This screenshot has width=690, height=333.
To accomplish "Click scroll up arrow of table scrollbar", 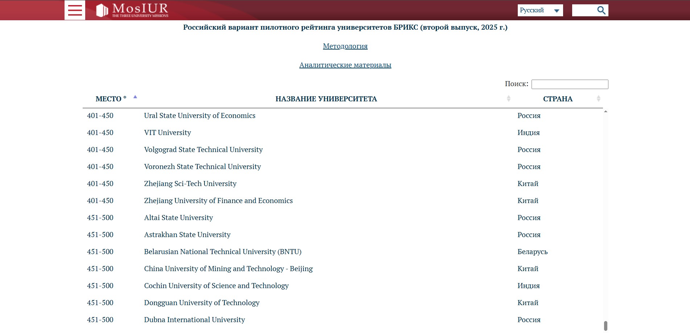I will pyautogui.click(x=606, y=111).
